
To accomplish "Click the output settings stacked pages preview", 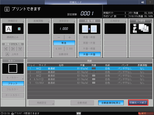I will click(x=141, y=29).
